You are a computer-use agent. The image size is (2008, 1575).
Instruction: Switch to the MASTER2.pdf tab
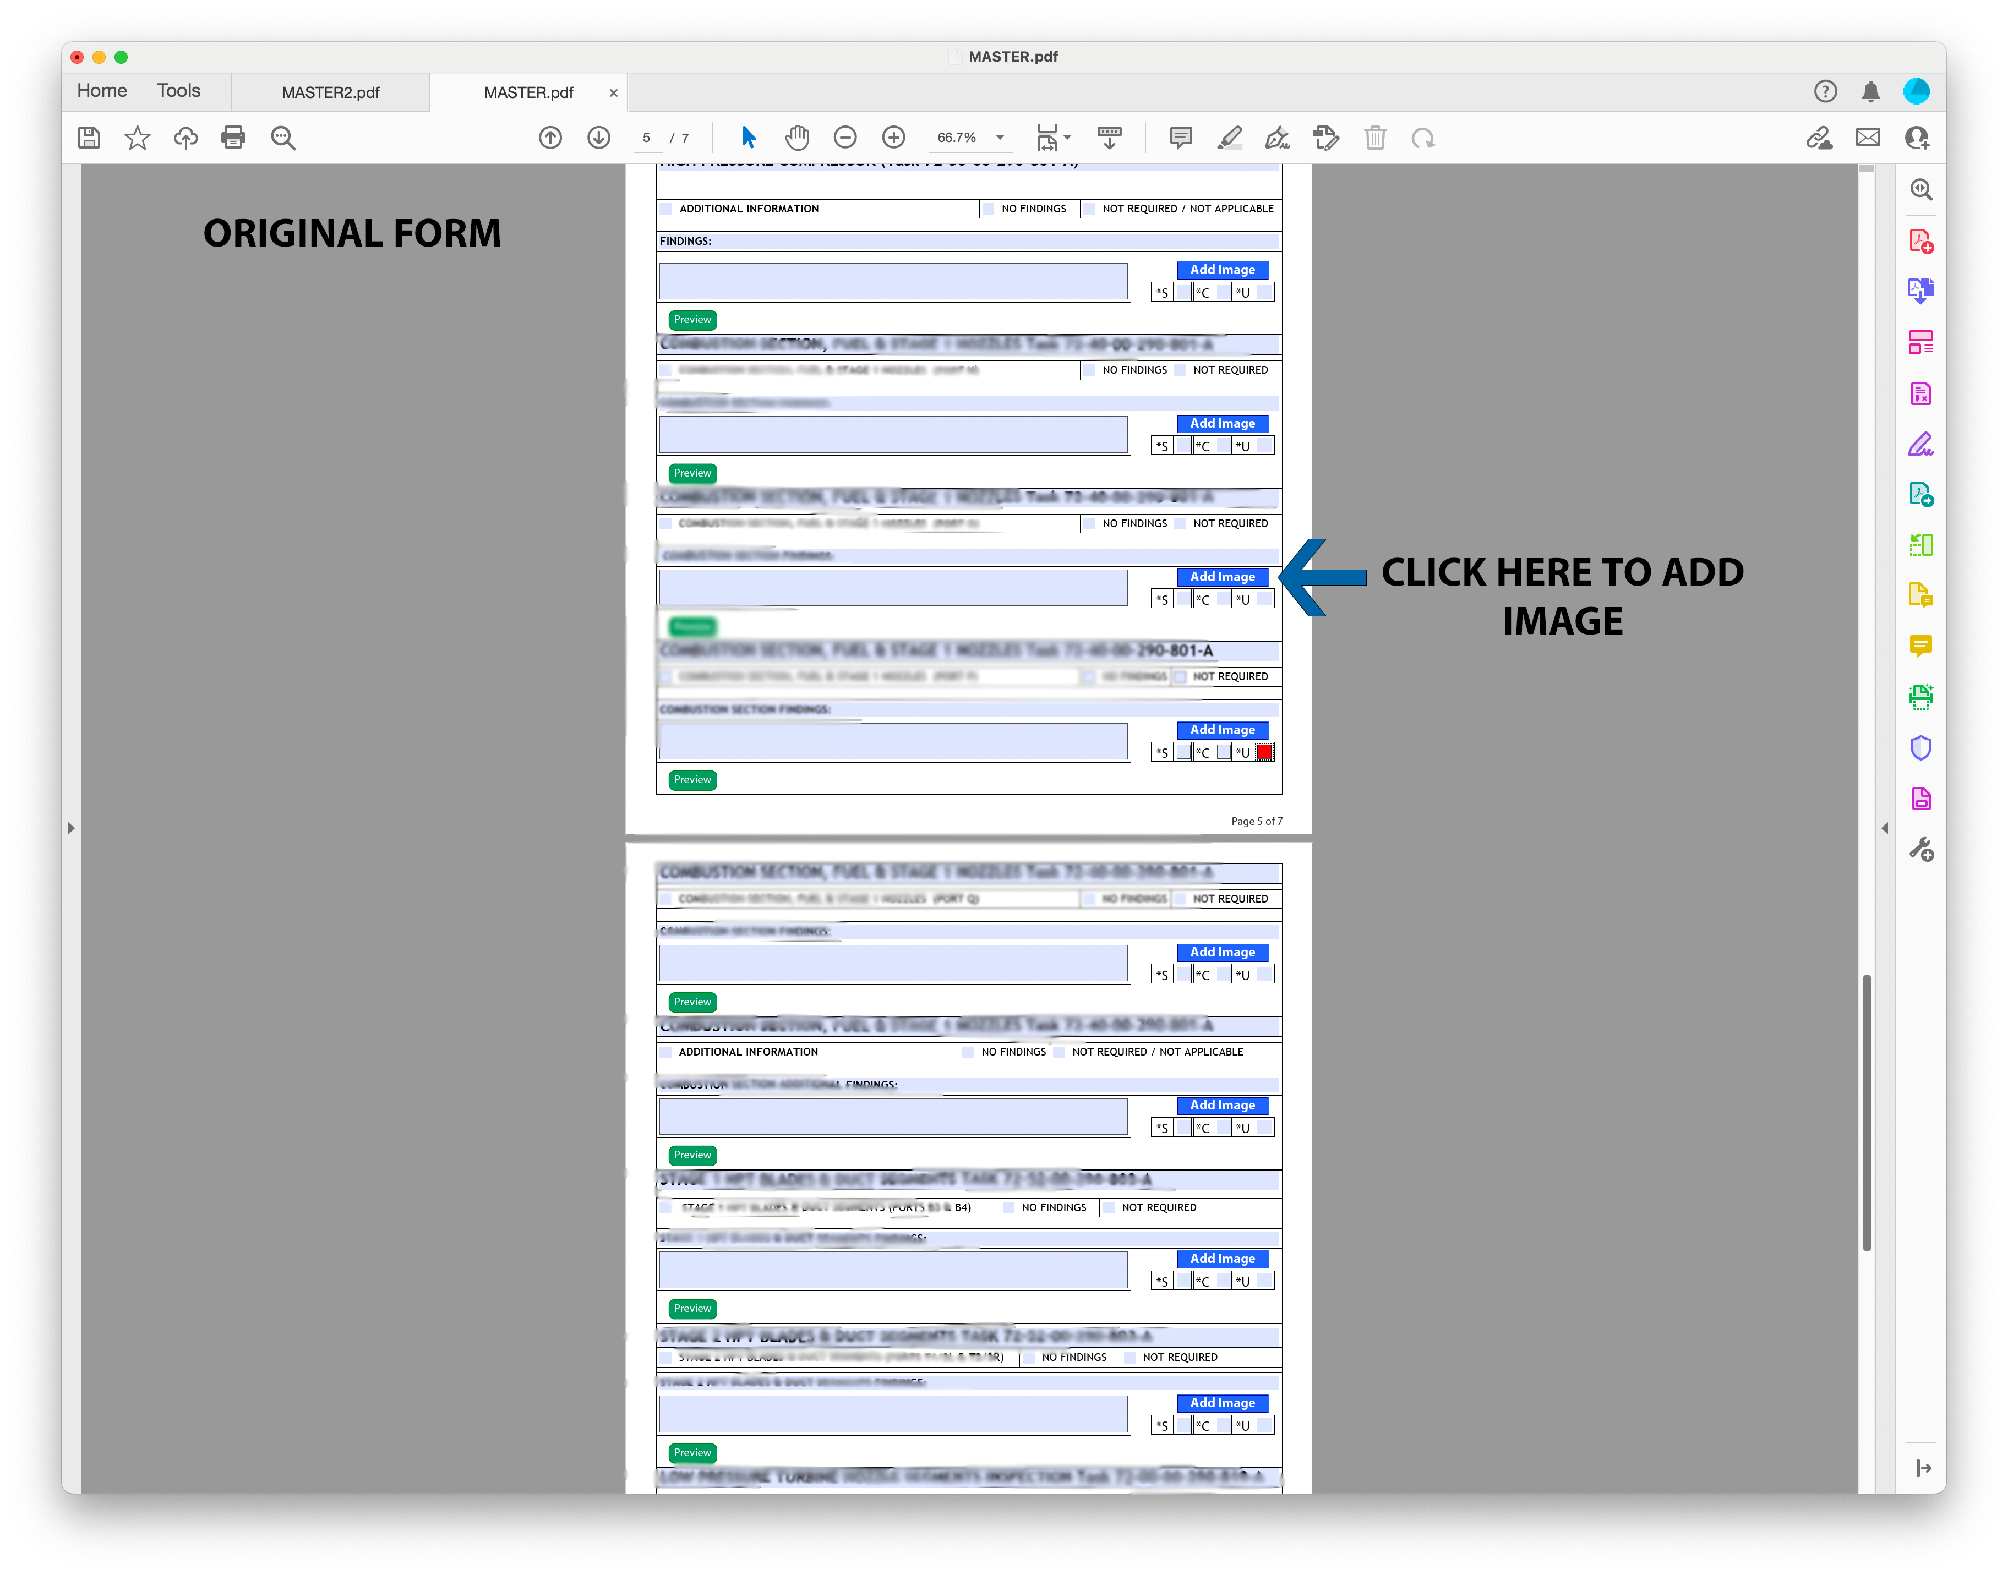330,92
